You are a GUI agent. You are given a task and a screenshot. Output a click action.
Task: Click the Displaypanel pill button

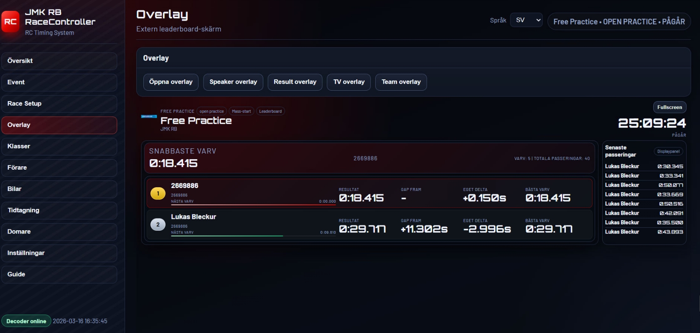[668, 151]
